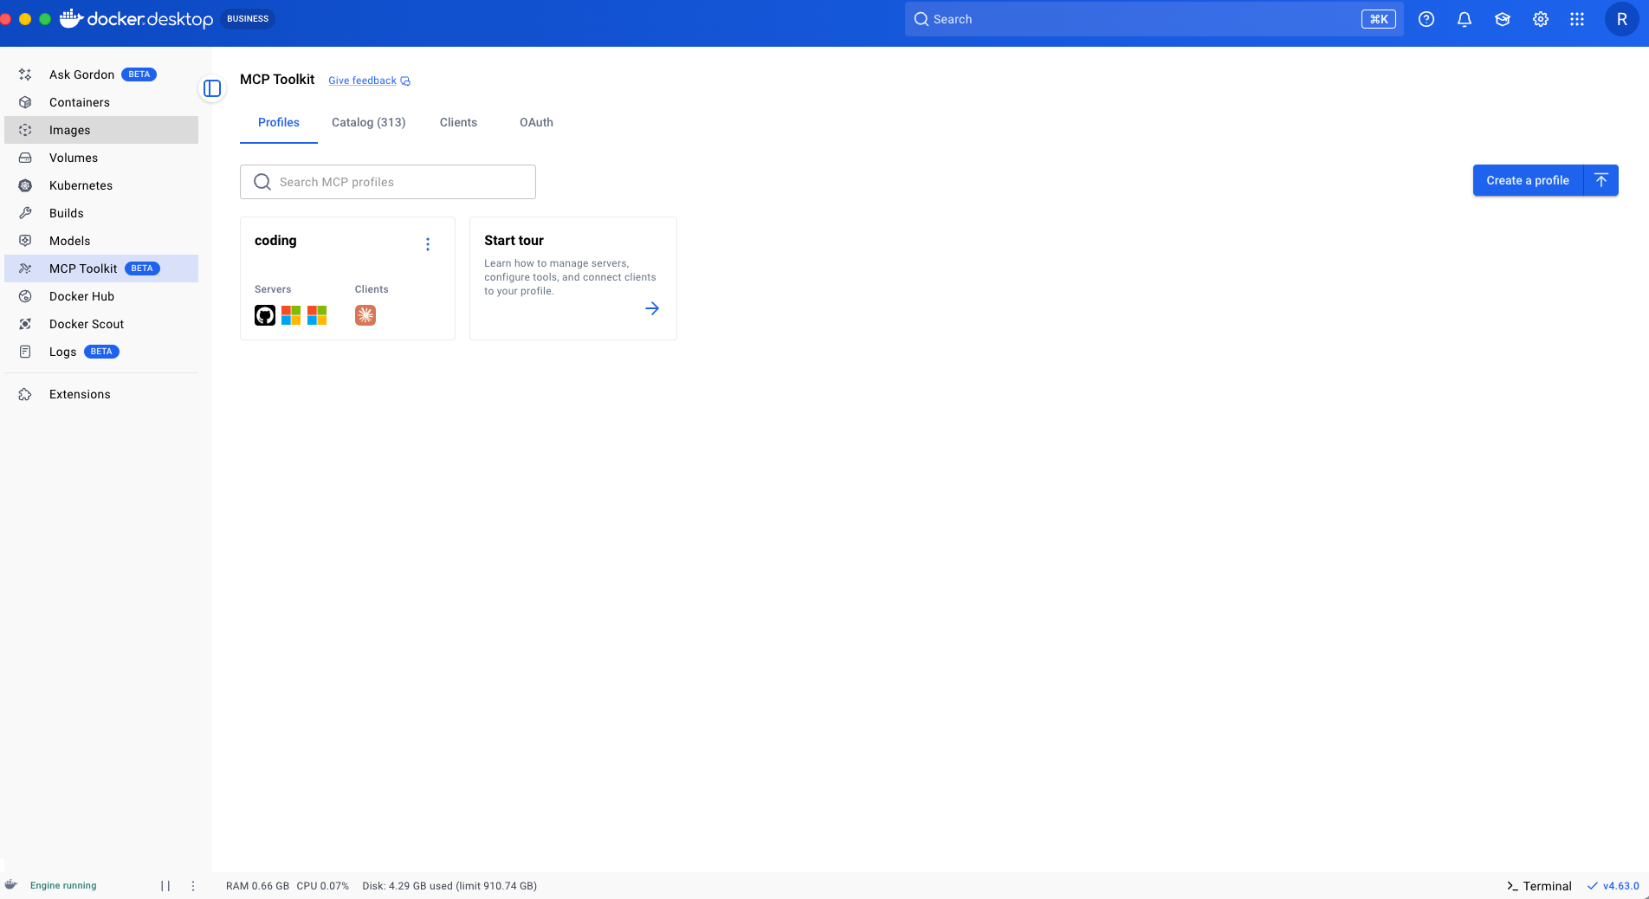Click the Engine running status
The height and width of the screenshot is (899, 1649).
(63, 885)
